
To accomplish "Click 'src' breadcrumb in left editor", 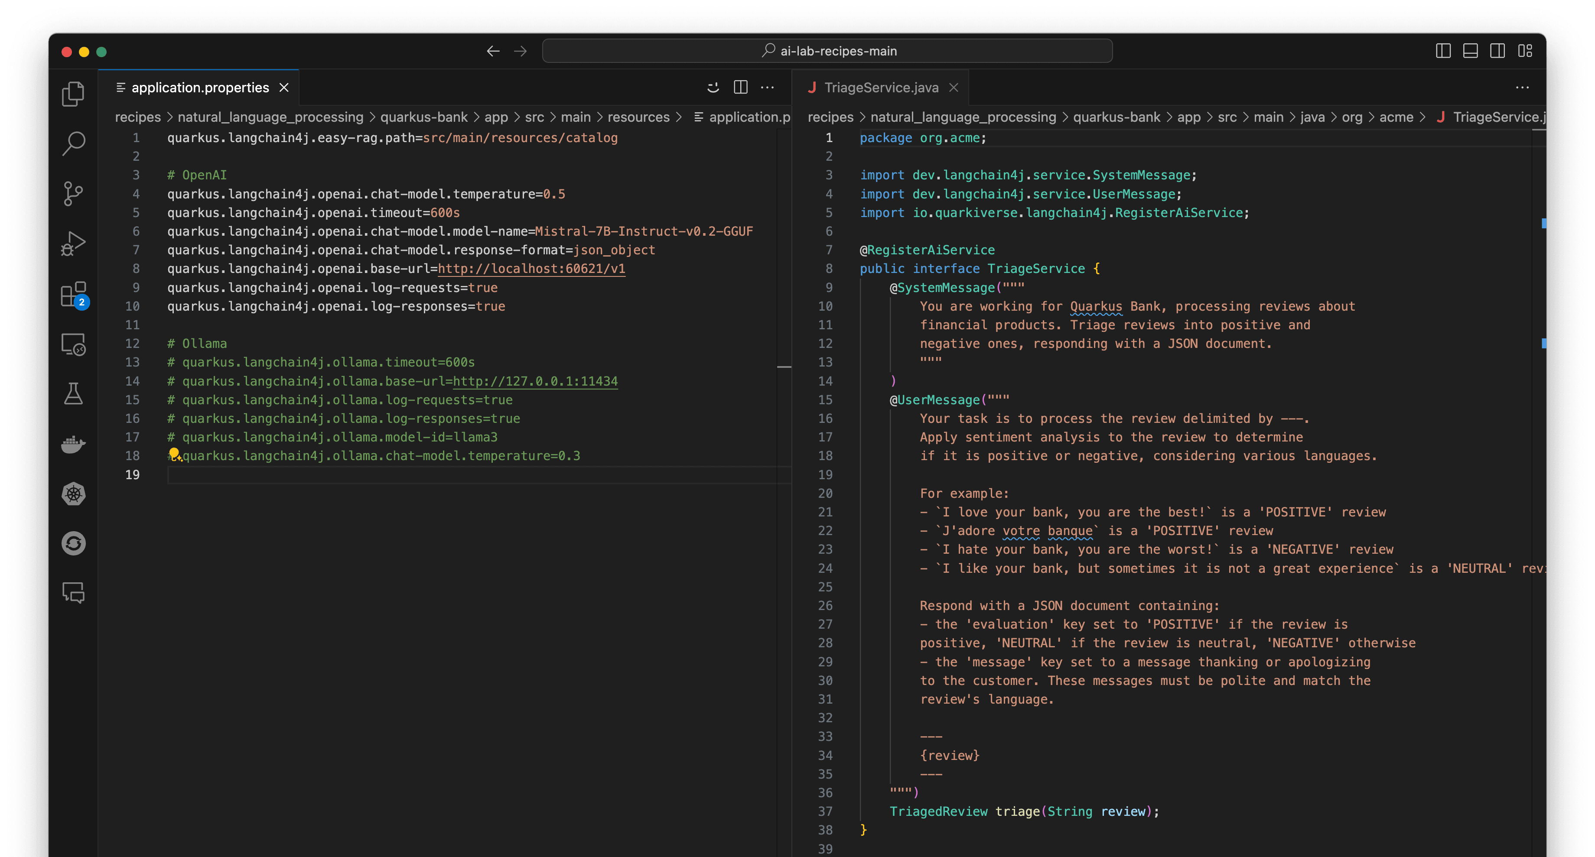I will point(534,117).
